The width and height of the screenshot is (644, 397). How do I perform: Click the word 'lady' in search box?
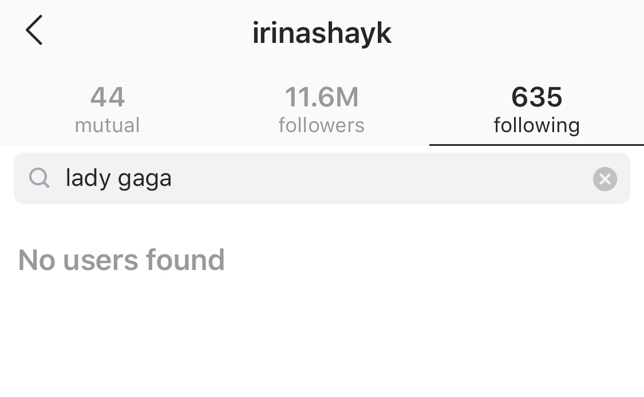[x=88, y=178]
